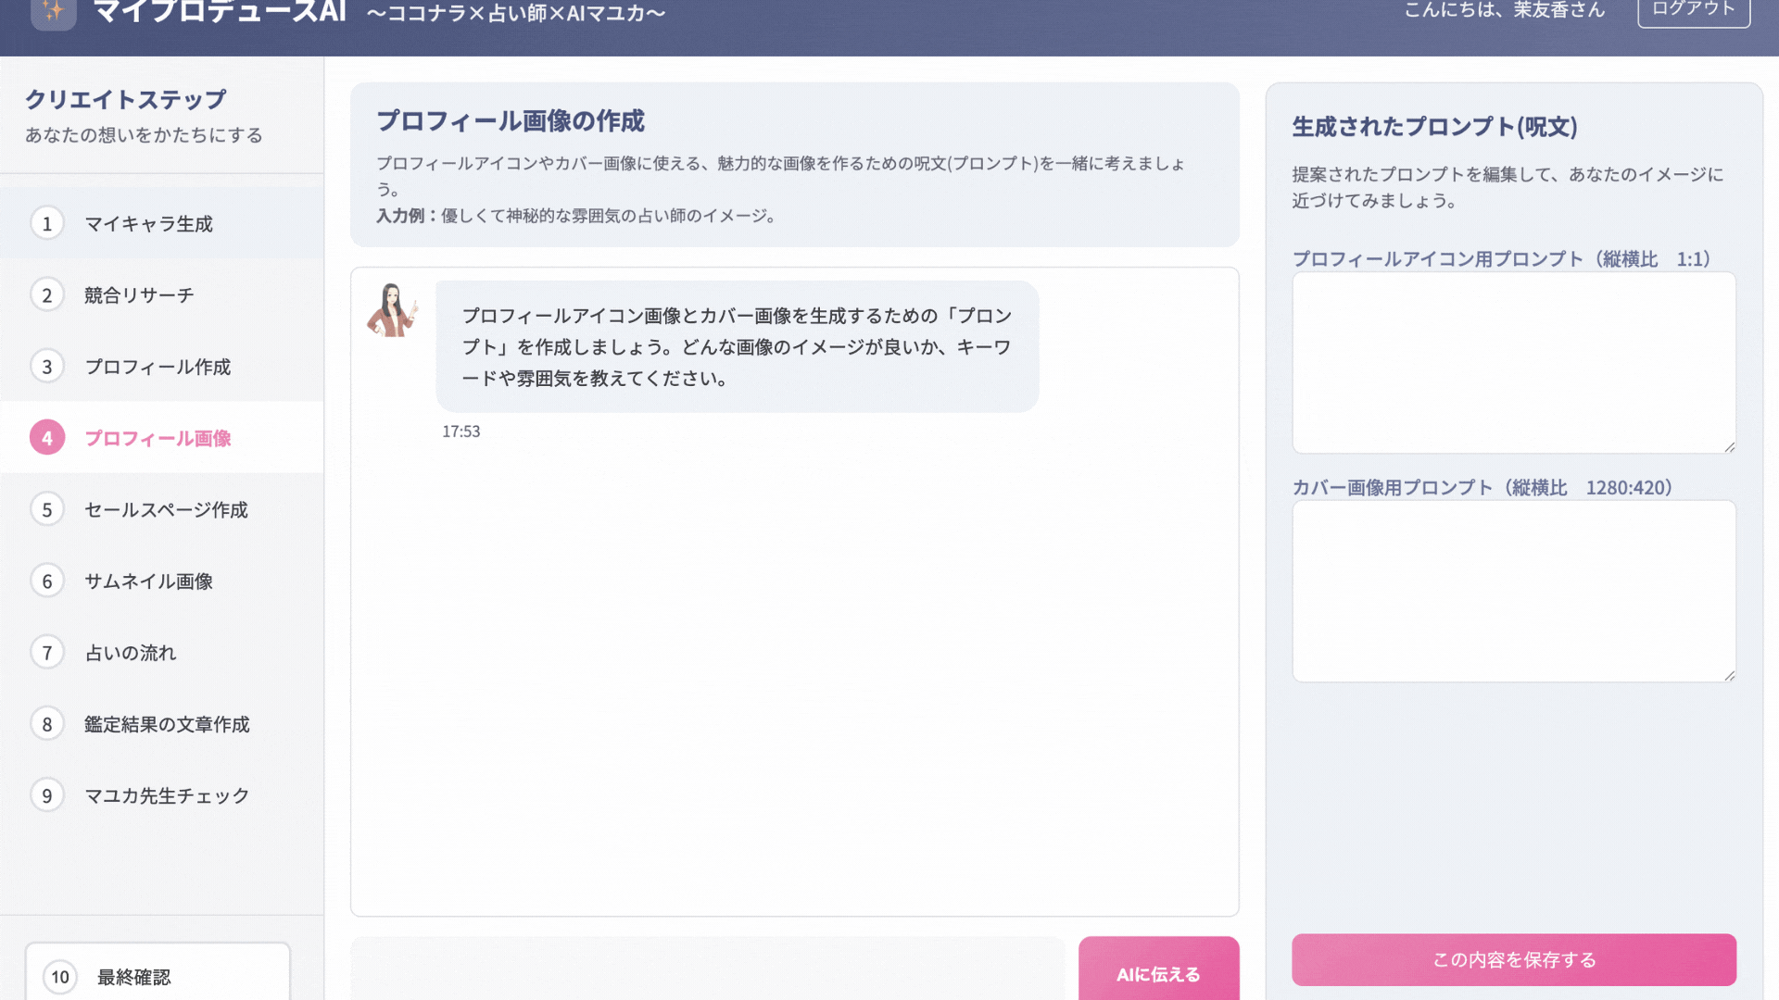This screenshot has height=1000, width=1779.
Task: Go to セールスページ作成 step
Action: (166, 510)
